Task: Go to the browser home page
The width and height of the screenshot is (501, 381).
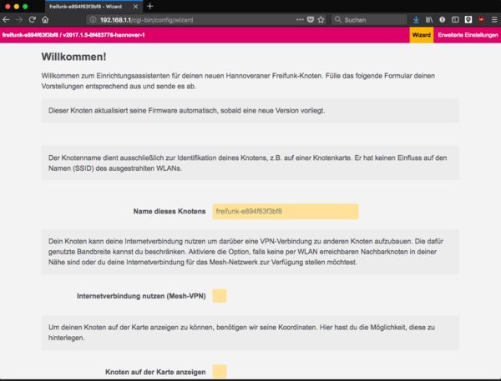Action: [45, 18]
